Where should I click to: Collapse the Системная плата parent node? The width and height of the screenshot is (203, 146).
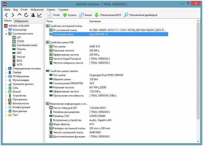point(6,34)
